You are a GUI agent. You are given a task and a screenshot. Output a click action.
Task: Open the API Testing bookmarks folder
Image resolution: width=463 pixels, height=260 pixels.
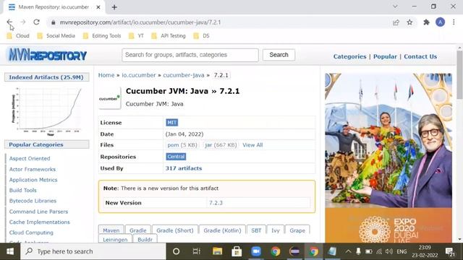pyautogui.click(x=169, y=36)
